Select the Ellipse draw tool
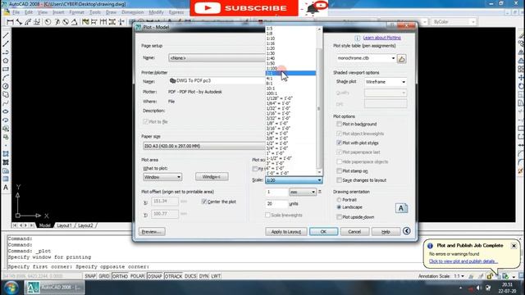The image size is (525, 295). pyautogui.click(x=6, y=111)
